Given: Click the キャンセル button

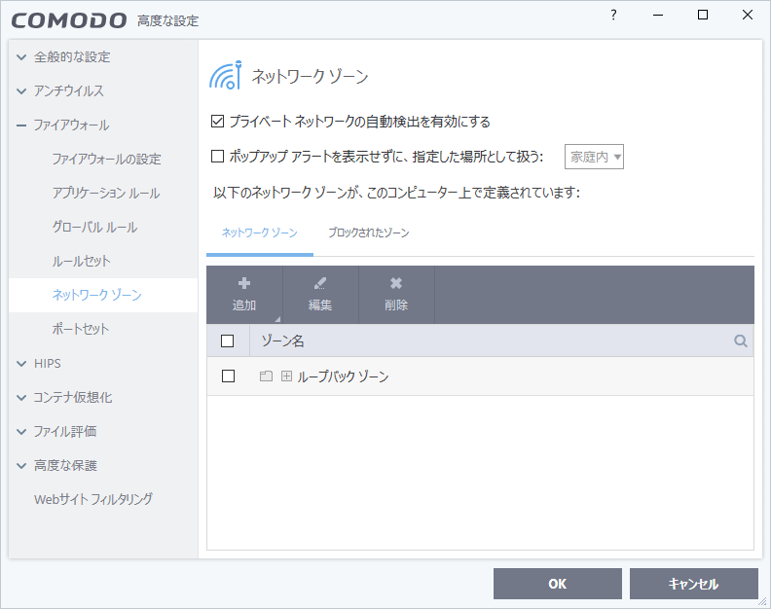Looking at the screenshot, I should point(693,584).
